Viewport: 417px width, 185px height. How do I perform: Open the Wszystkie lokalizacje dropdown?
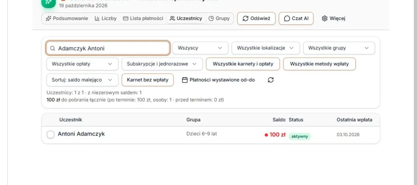(x=266, y=48)
